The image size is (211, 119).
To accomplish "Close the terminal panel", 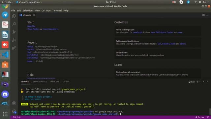I will (x=207, y=82).
